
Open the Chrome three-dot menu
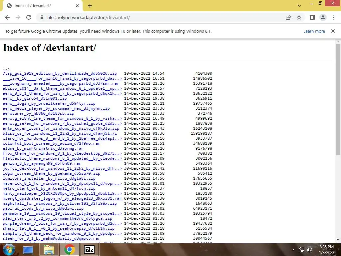coord(334,17)
